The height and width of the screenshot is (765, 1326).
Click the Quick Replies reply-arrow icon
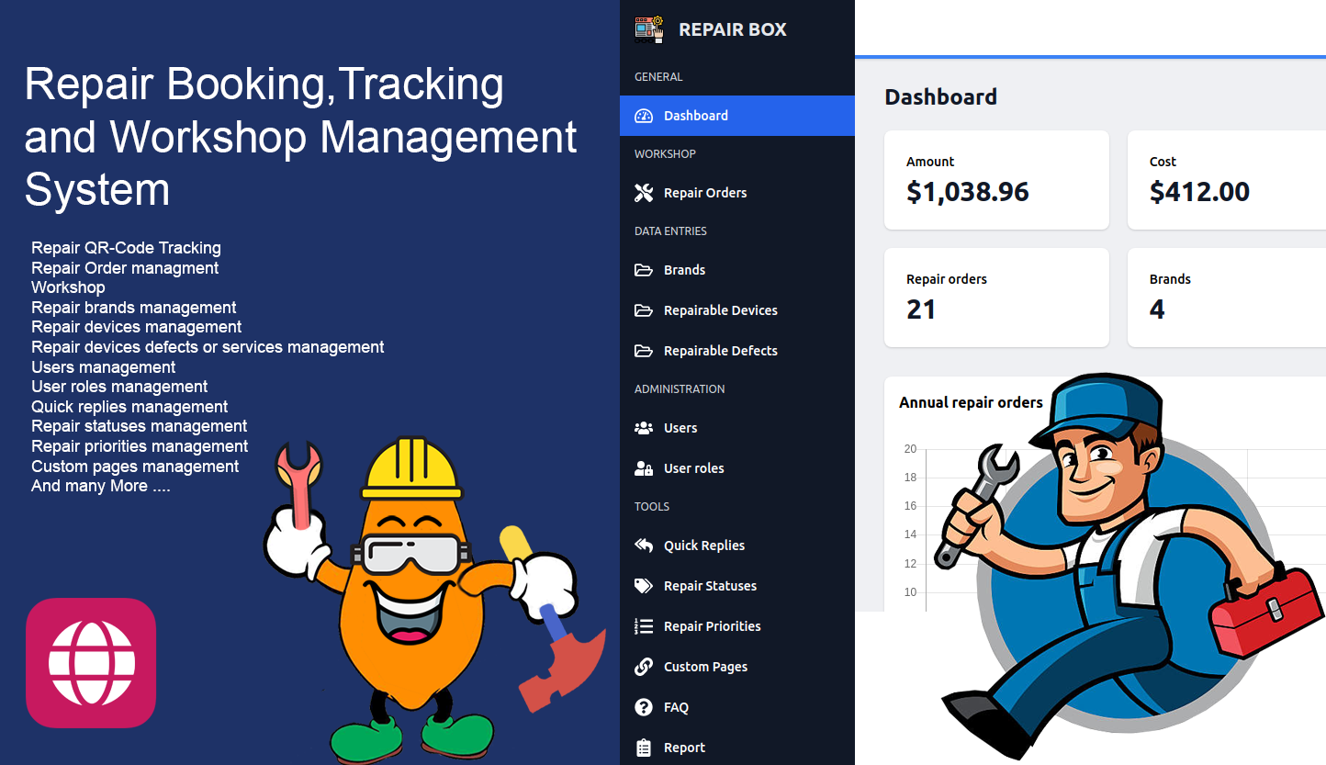pyautogui.click(x=644, y=546)
